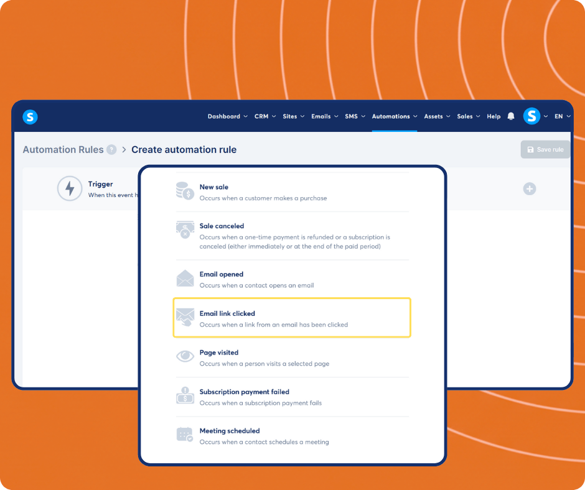
Task: Click the Email link clicked icon
Action: point(185,317)
